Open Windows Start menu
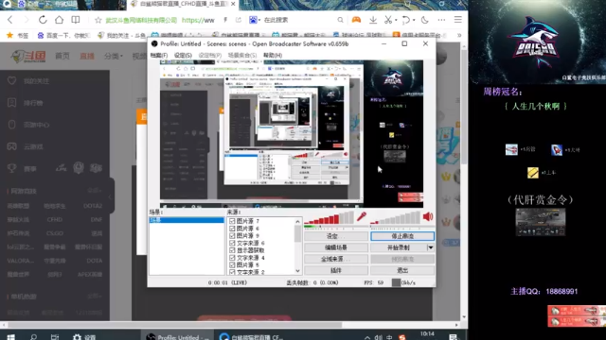Screen dimensions: 606x340 (10, 337)
